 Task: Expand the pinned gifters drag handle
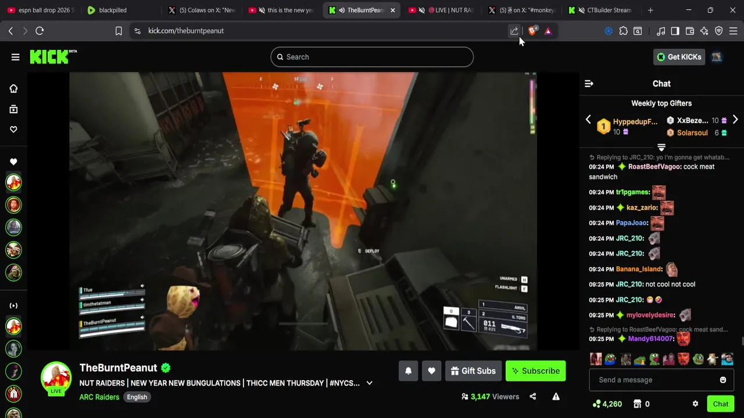click(661, 147)
